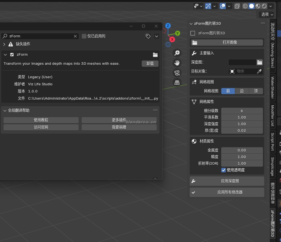Click the zForm图片转3D panel drag handle
281x242 pixels.
263,23
